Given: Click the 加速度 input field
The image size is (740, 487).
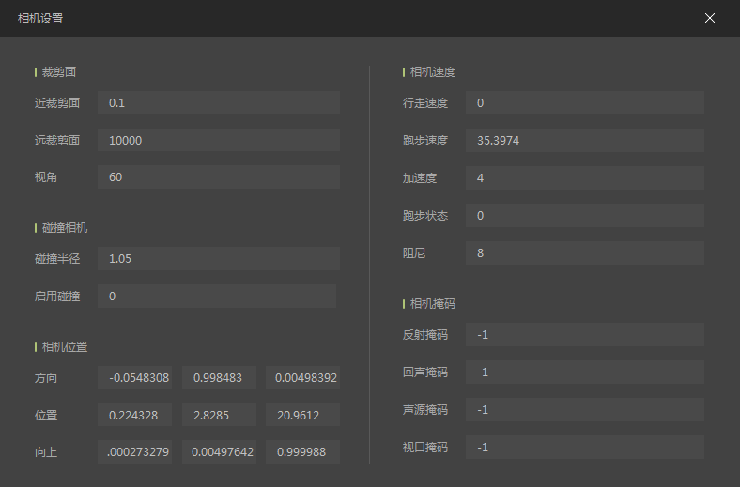Looking at the screenshot, I should tap(584, 177).
